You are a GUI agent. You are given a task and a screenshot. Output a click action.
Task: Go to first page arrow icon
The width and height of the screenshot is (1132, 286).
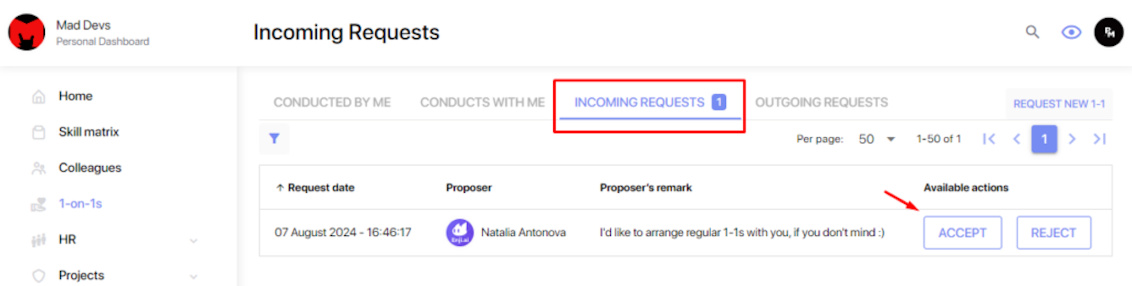(989, 139)
